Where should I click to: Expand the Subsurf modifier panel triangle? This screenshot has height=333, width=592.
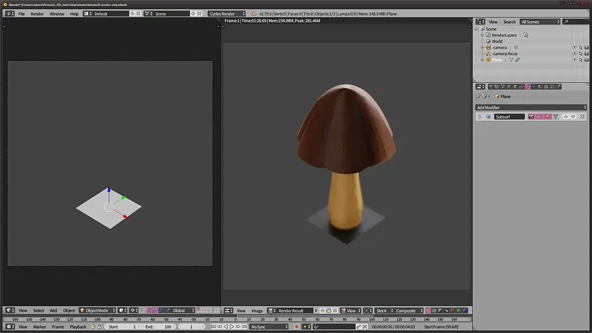tap(480, 116)
